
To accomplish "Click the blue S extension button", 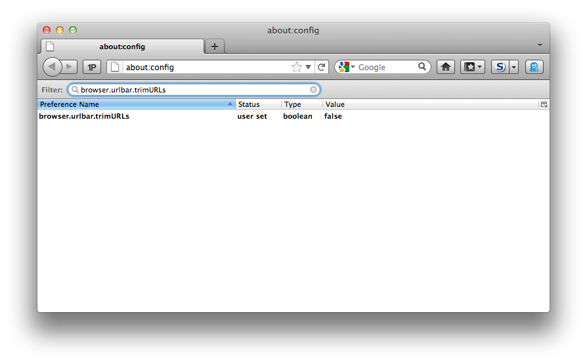I will click(x=500, y=67).
